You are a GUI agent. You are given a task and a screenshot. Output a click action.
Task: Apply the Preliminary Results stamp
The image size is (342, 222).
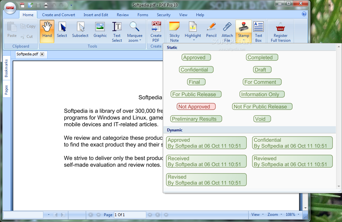[196, 119]
